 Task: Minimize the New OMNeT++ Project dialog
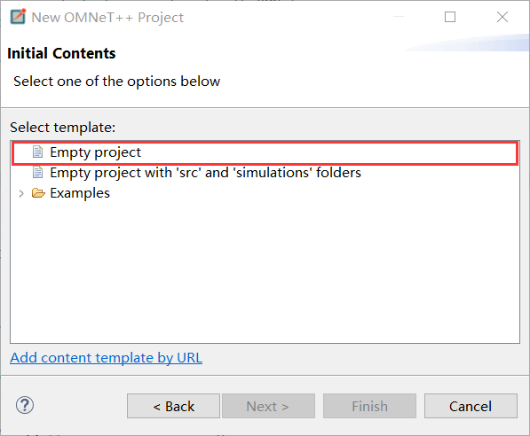pyautogui.click(x=399, y=17)
